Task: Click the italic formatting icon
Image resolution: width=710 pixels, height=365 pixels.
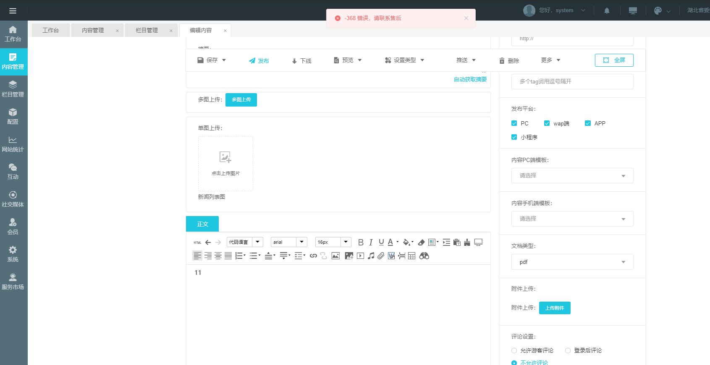Action: pyautogui.click(x=371, y=242)
